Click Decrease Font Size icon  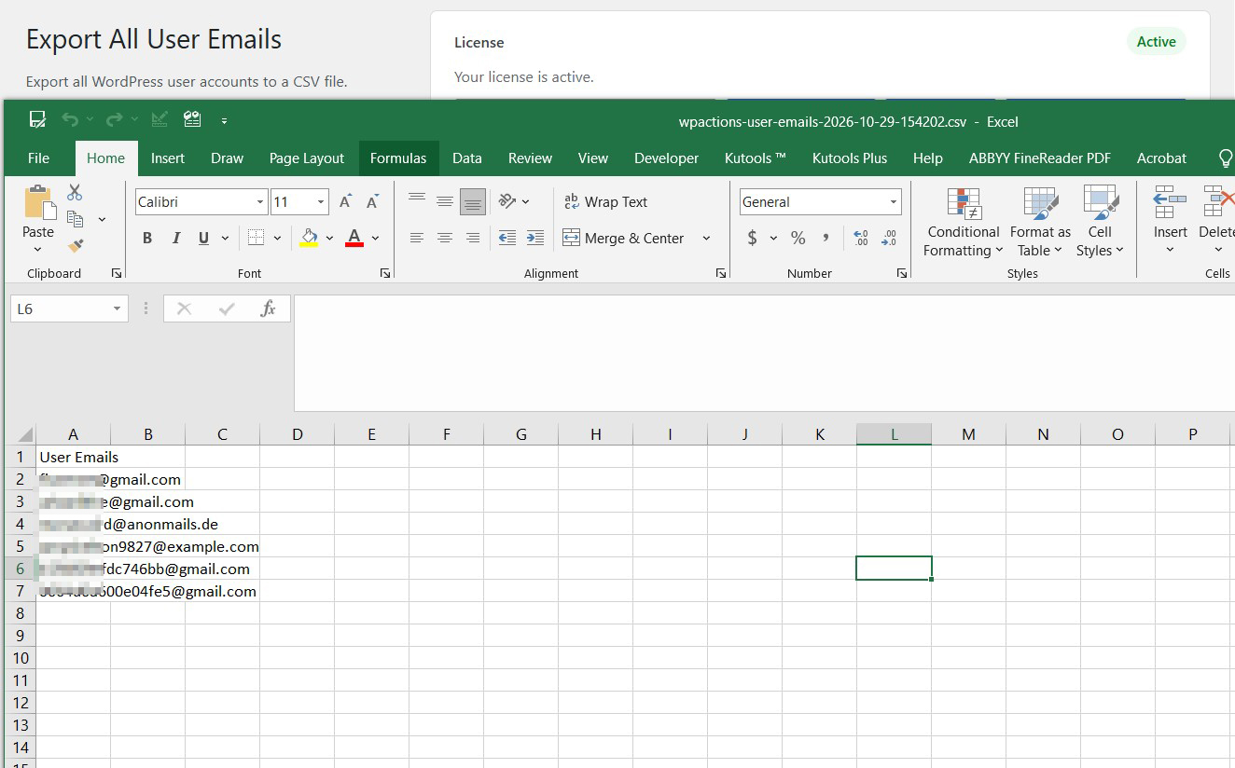click(372, 202)
